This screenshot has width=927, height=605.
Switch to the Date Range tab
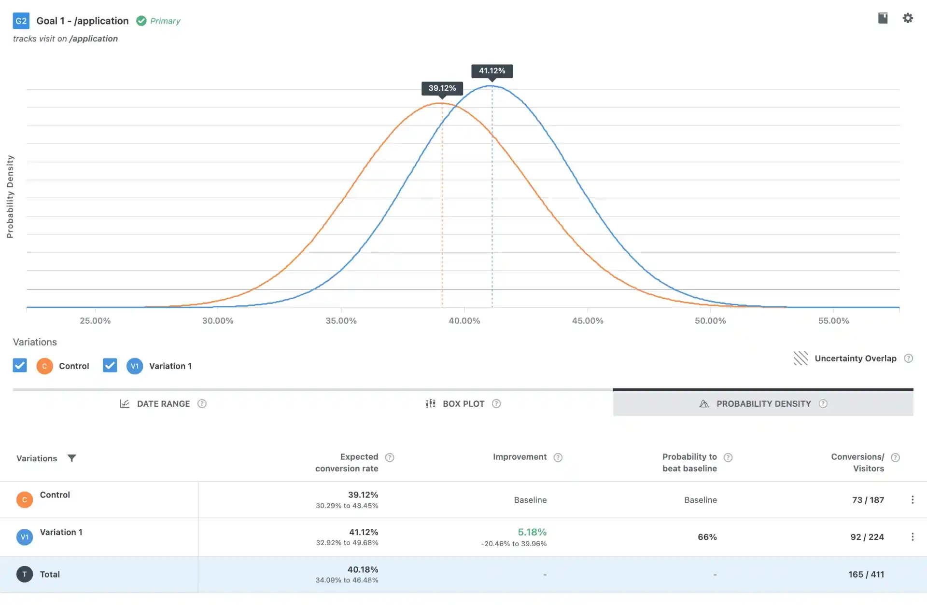163,404
